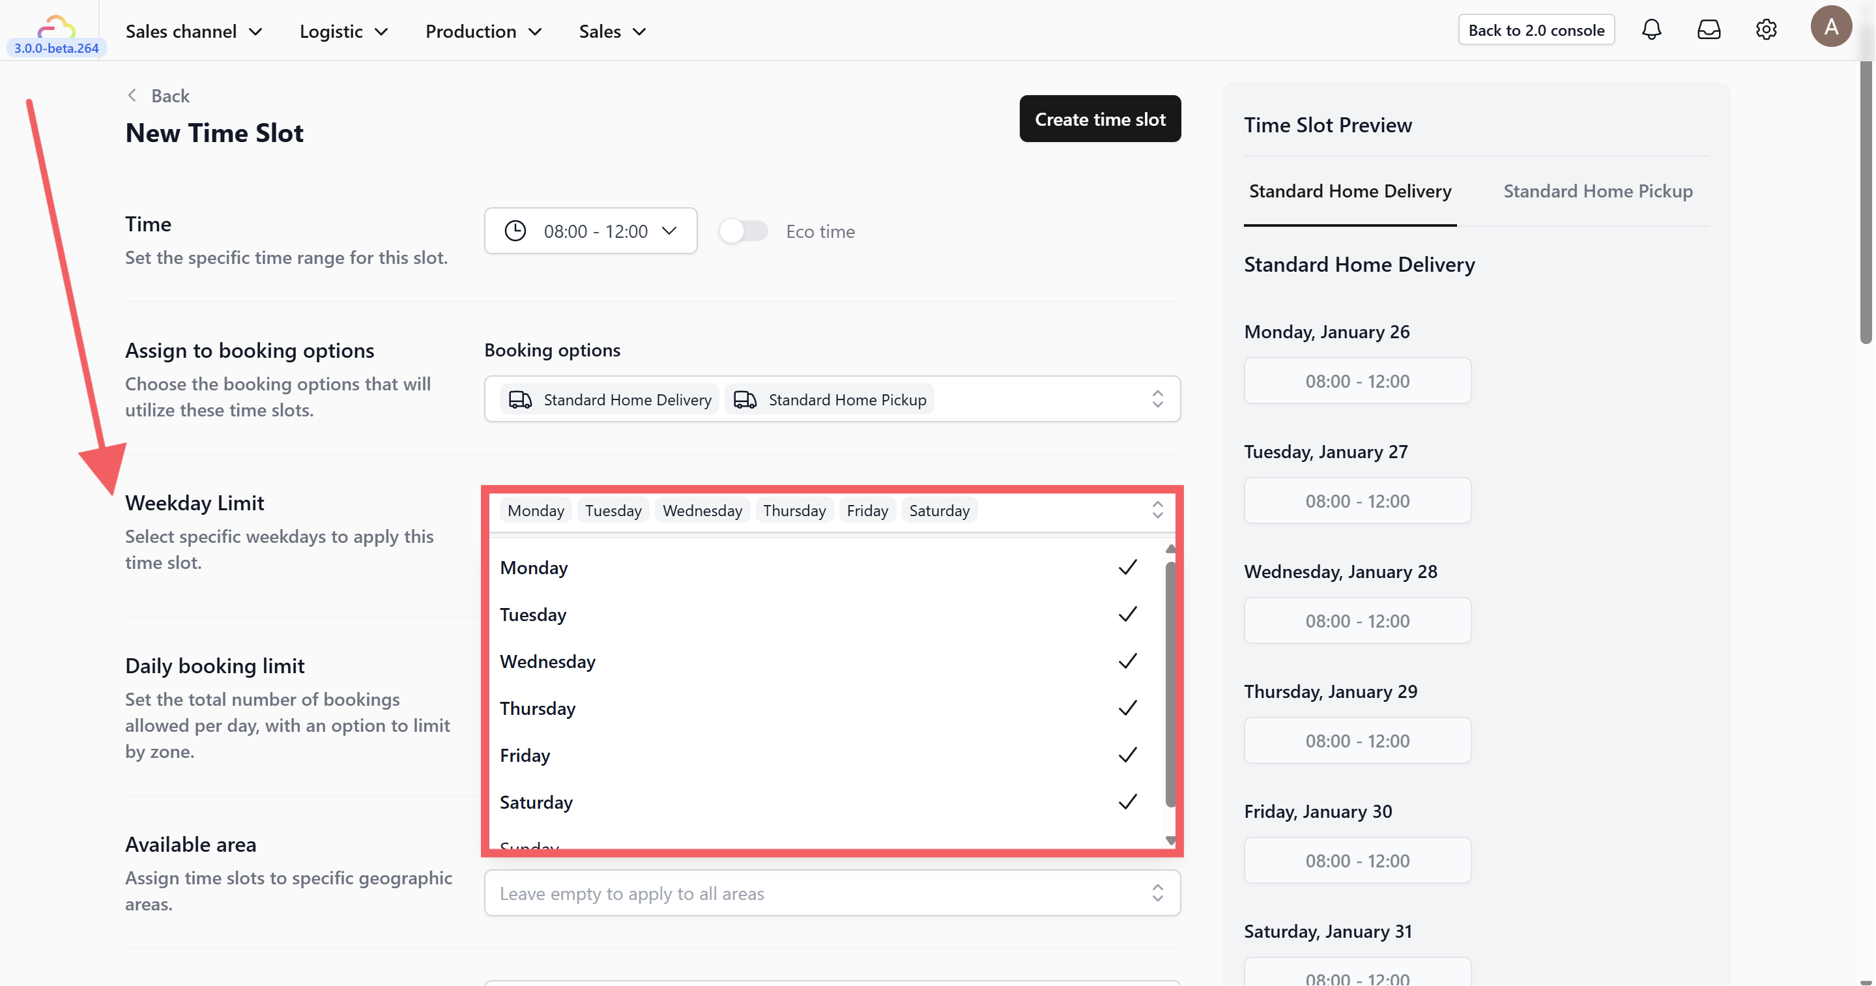1876x986 pixels.
Task: Click the cloud logo icon
Action: [x=56, y=27]
